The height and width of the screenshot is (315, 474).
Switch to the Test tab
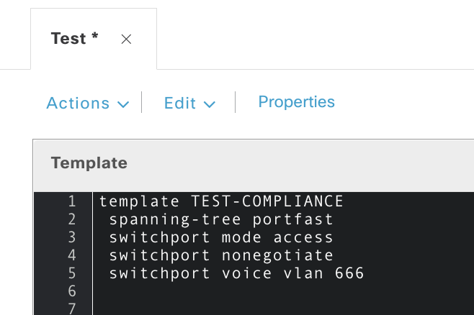74,39
